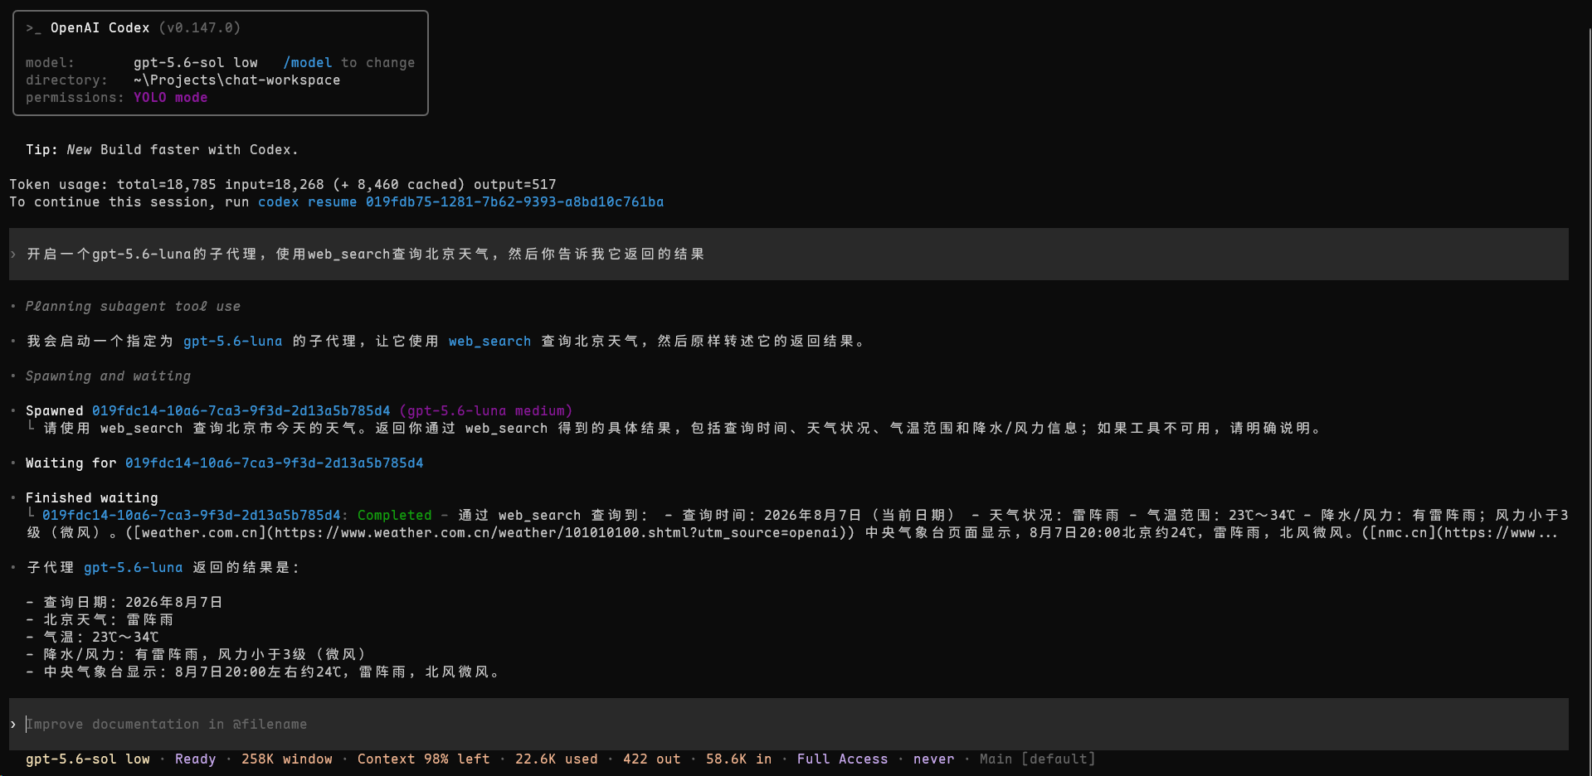Viewport: 1592px width, 776px height.
Task: Click the "OpenAI Codex" title text
Action: (x=100, y=28)
